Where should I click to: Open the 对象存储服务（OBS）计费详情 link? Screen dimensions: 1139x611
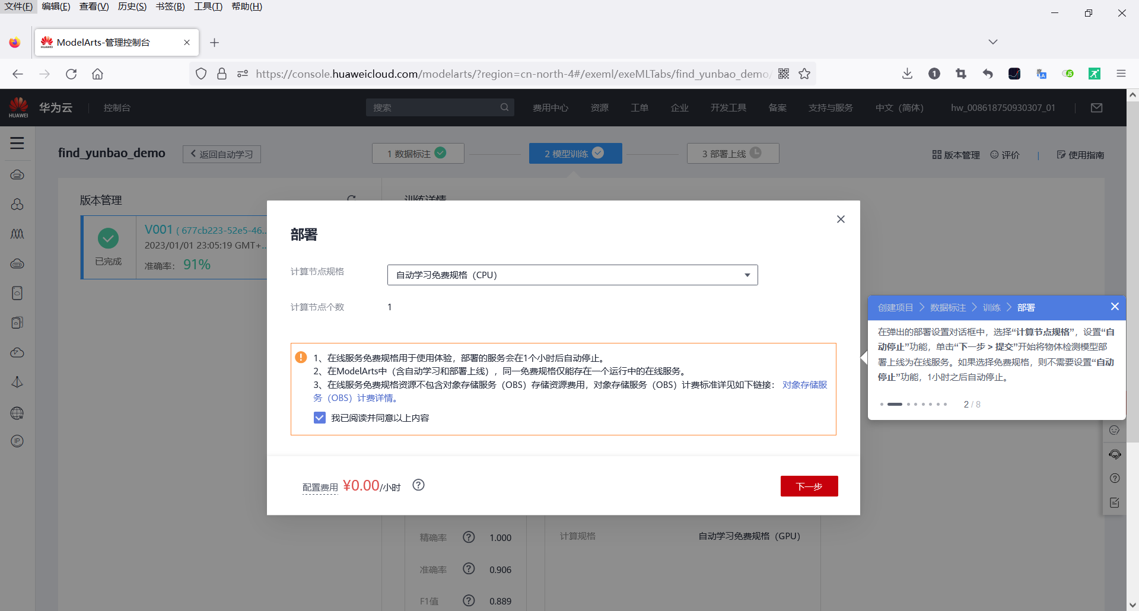[x=804, y=384]
